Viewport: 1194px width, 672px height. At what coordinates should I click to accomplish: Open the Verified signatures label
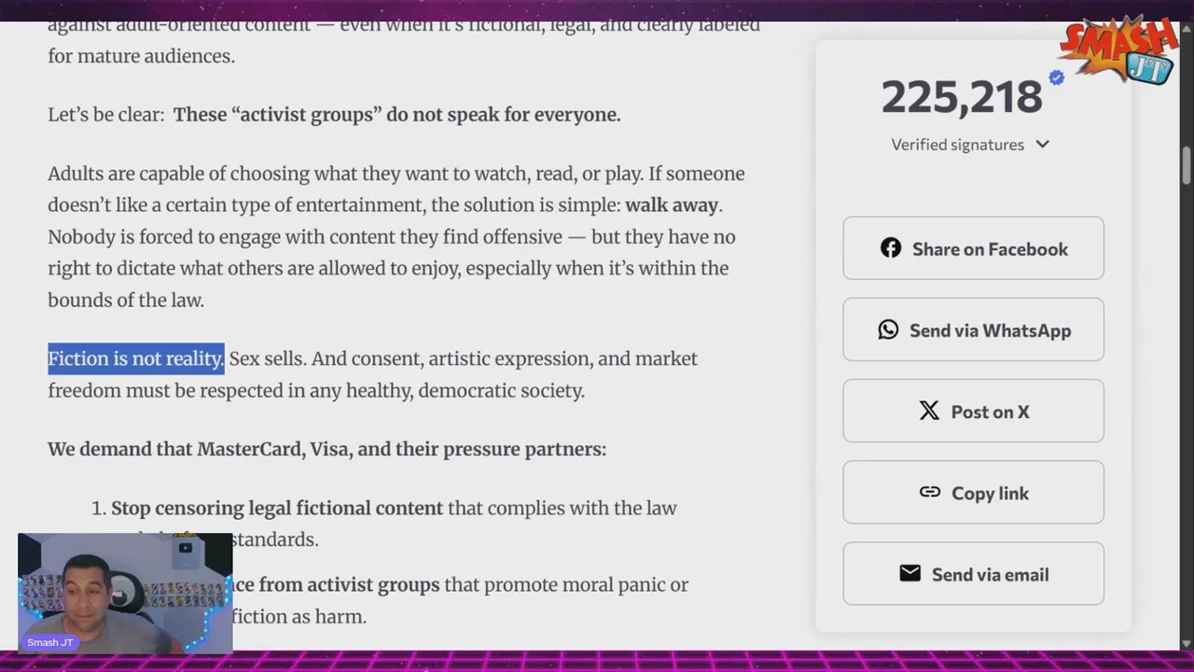(957, 145)
